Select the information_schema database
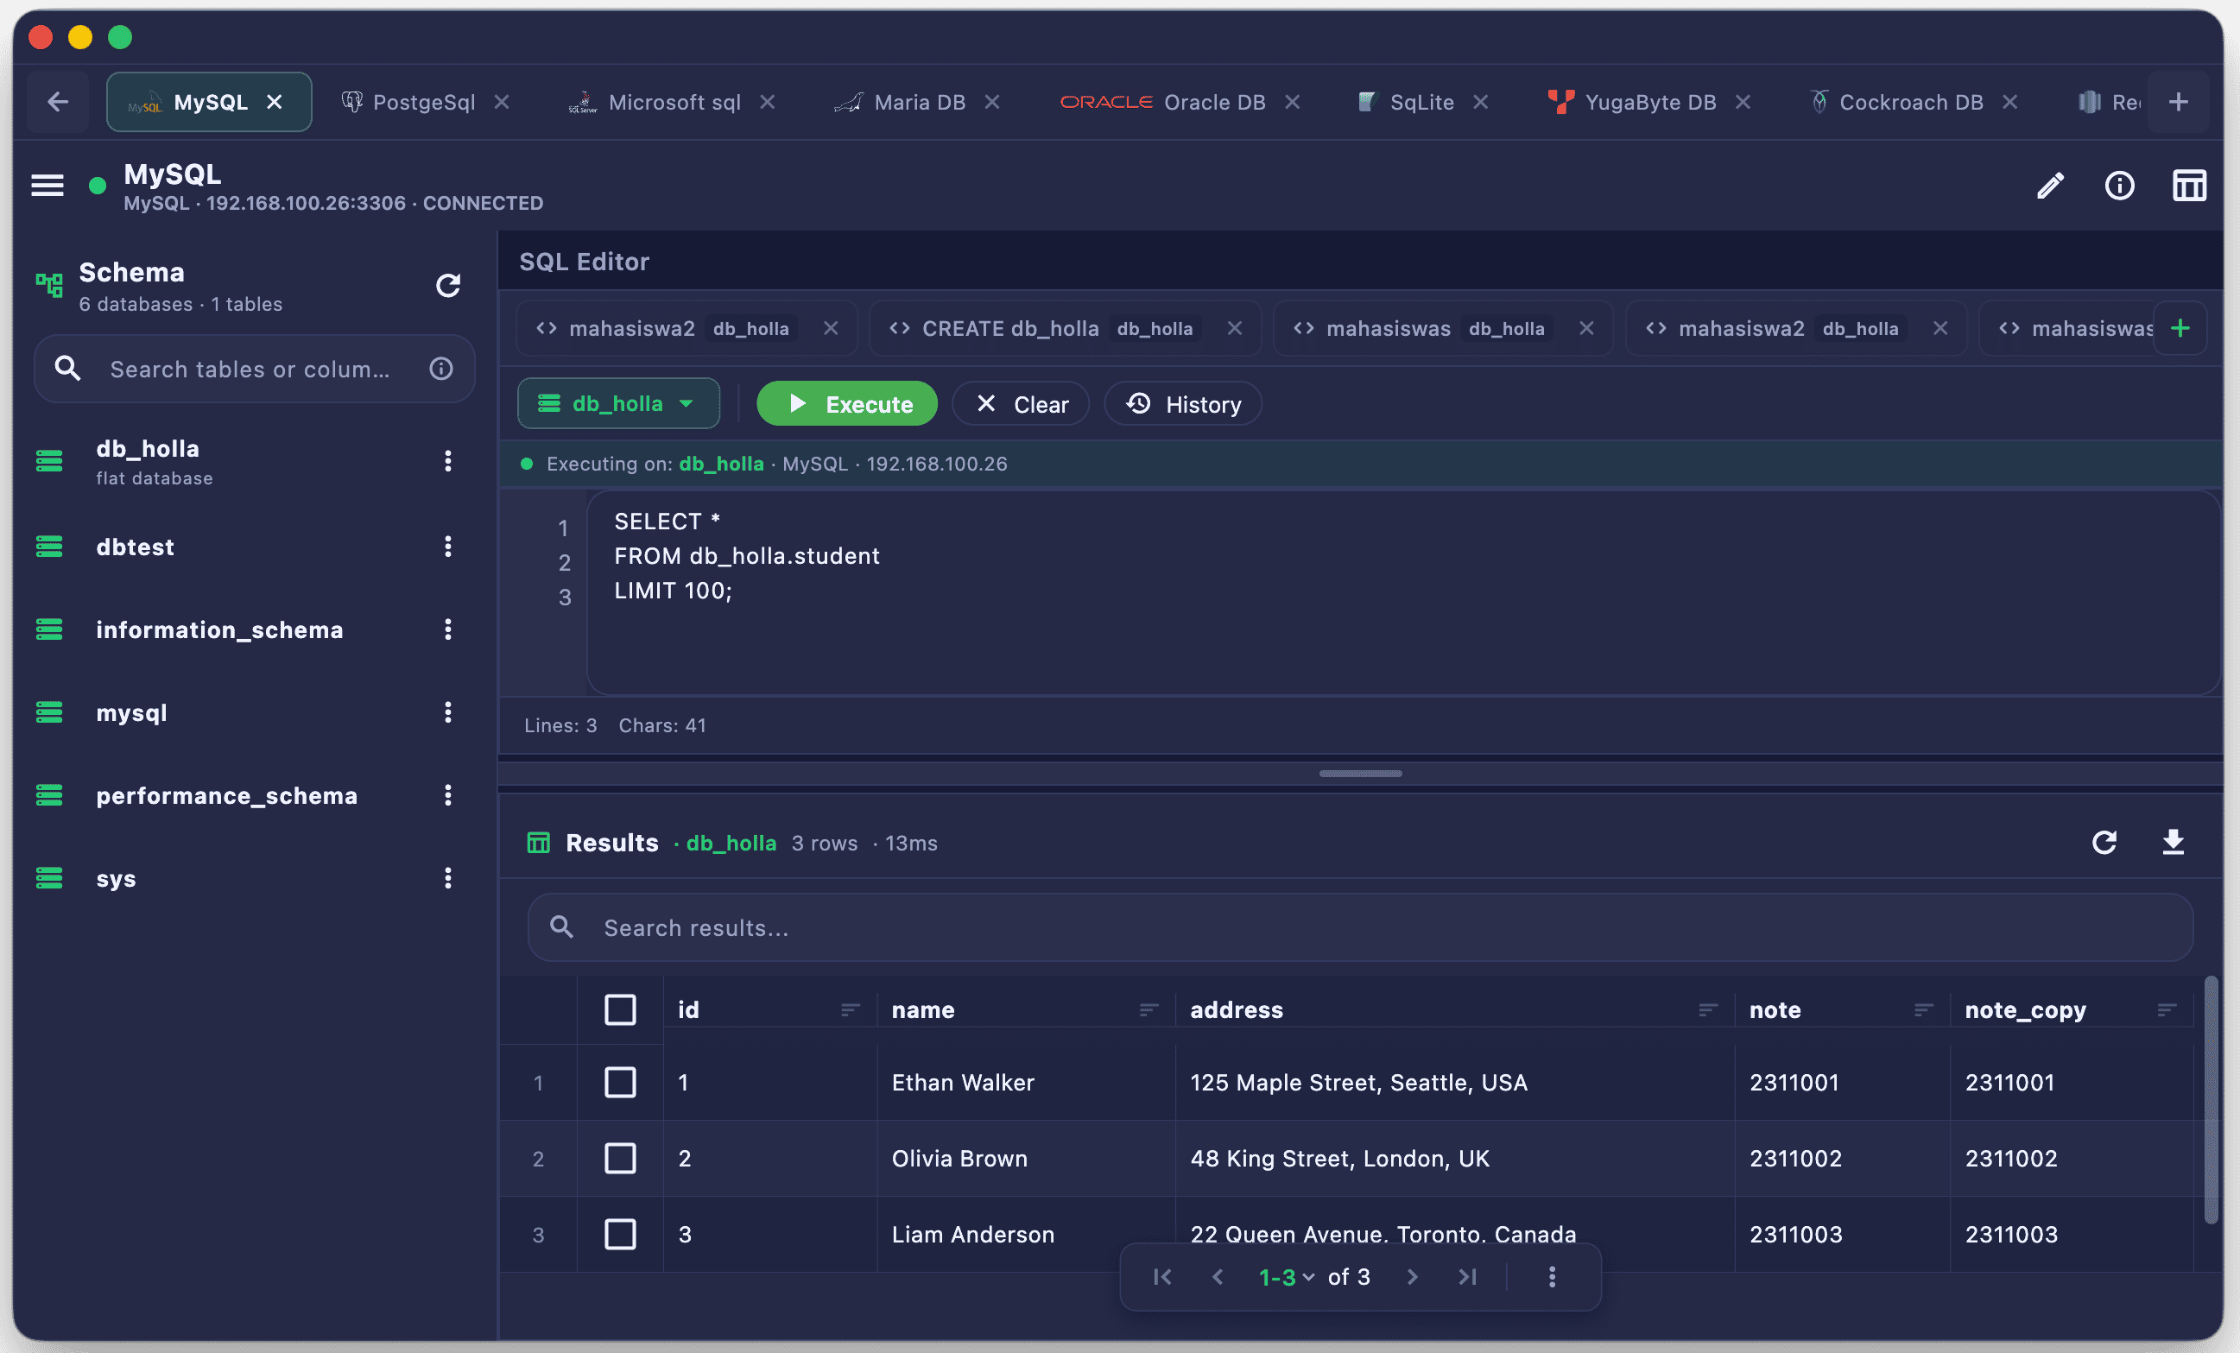The height and width of the screenshot is (1353, 2240). coord(219,629)
